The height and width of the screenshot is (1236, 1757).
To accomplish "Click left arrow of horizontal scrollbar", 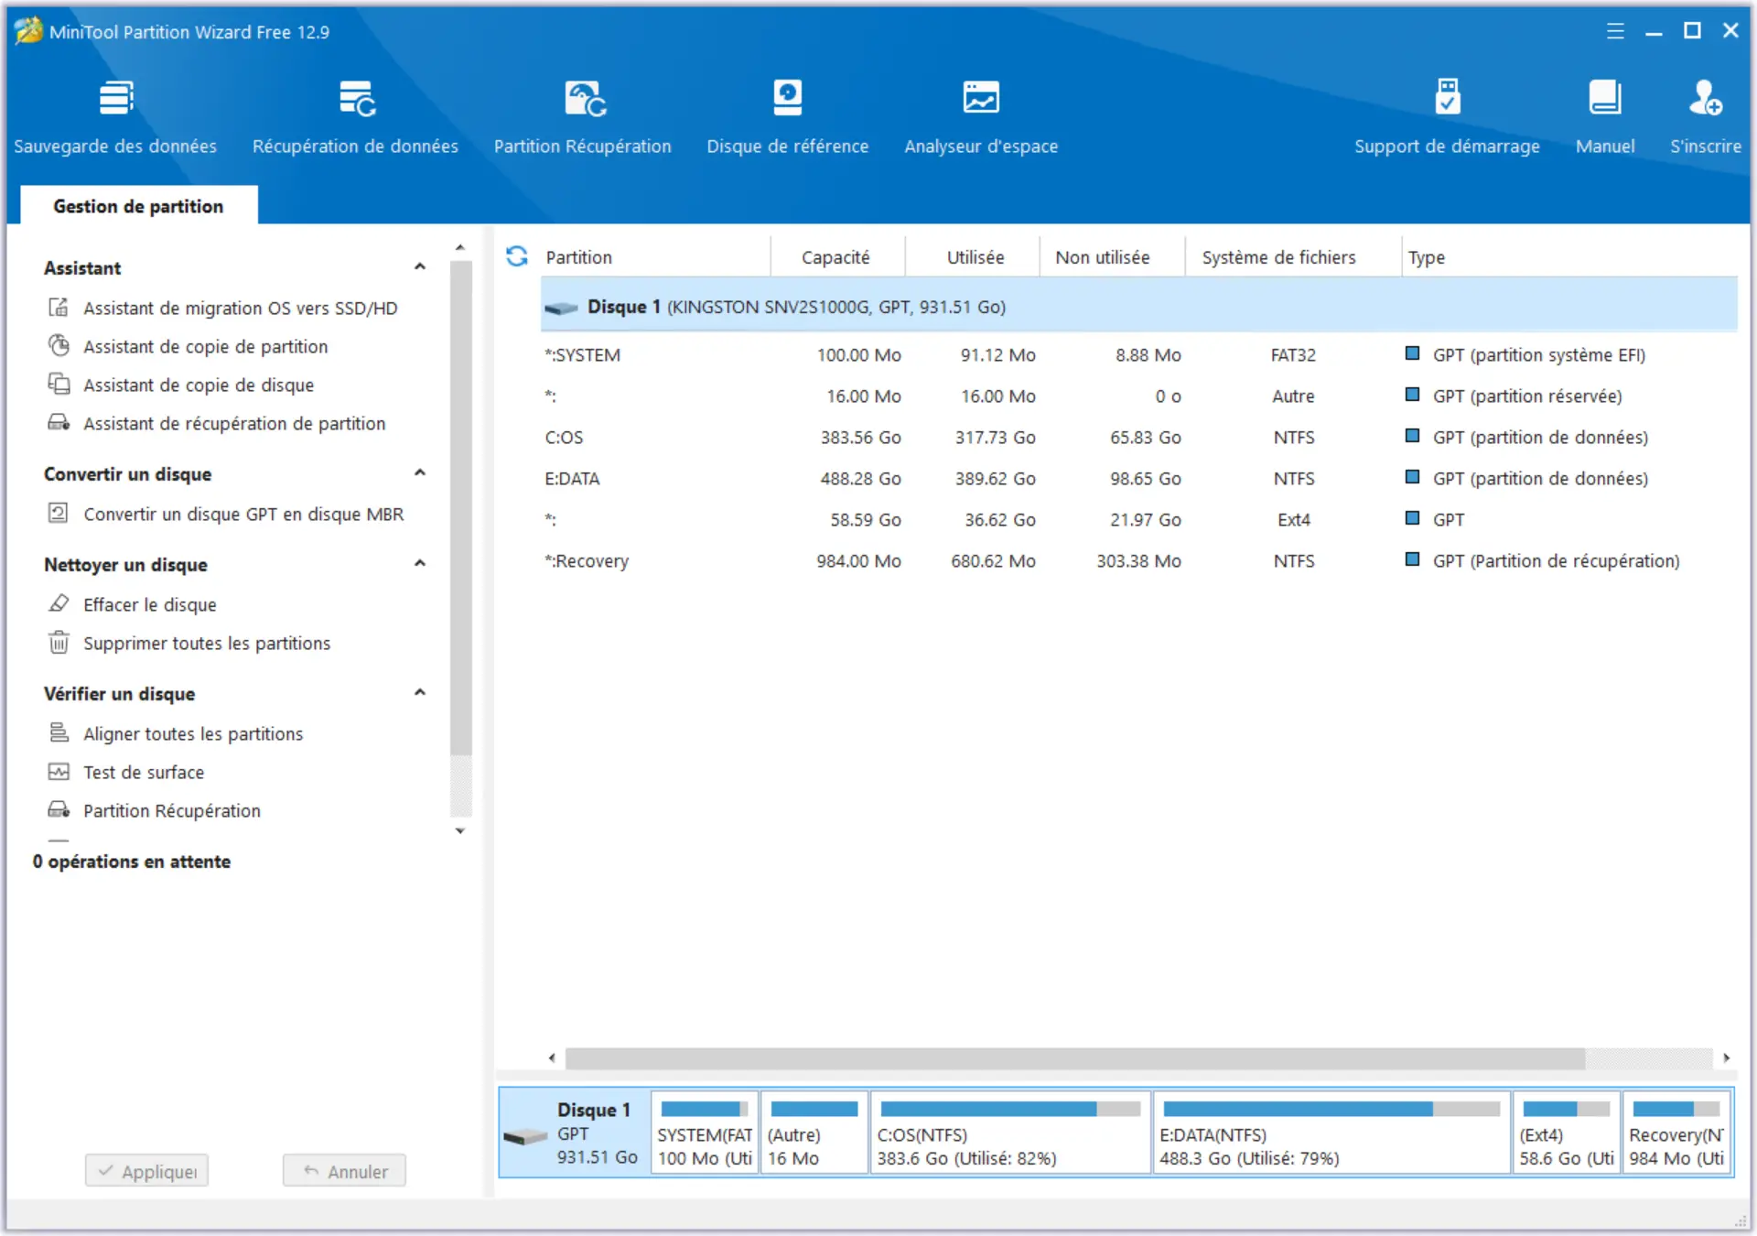I will 552,1058.
